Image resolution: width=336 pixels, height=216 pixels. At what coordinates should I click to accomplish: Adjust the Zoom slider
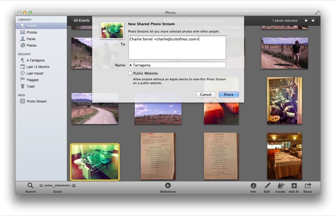point(54,186)
